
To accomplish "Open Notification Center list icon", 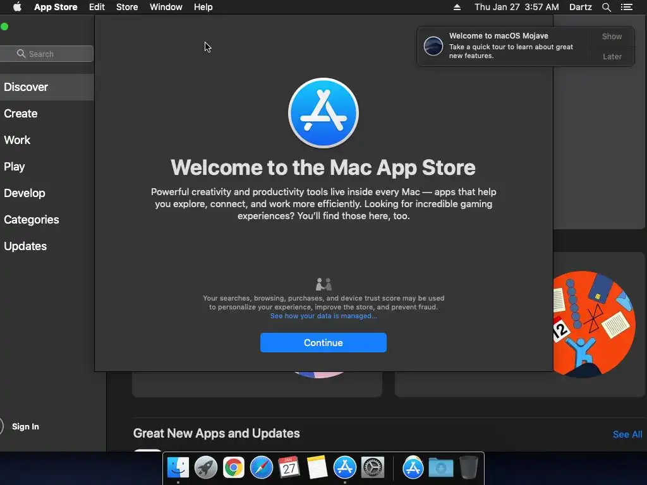I will [x=626, y=7].
